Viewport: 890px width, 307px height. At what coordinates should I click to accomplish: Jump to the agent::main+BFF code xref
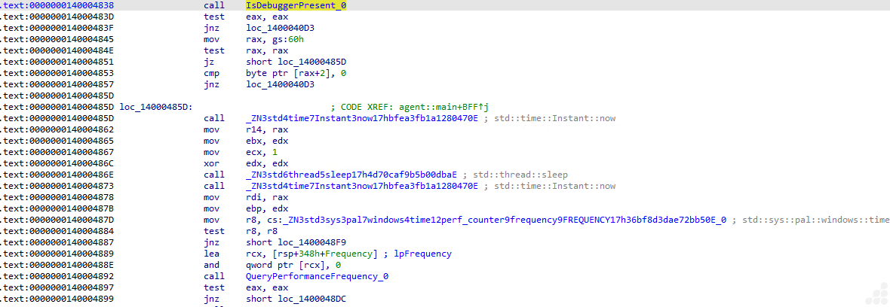[443, 107]
